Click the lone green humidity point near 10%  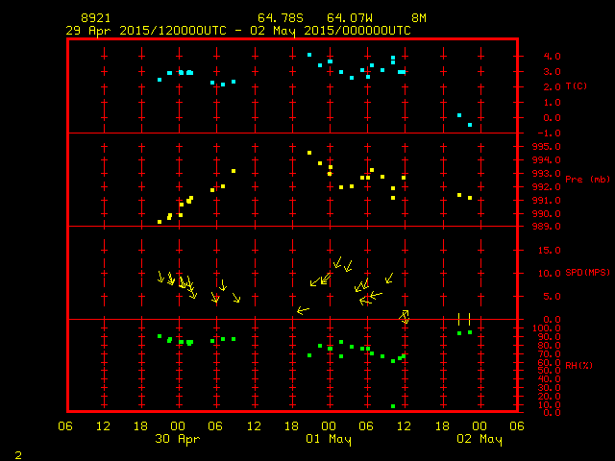pyautogui.click(x=393, y=406)
